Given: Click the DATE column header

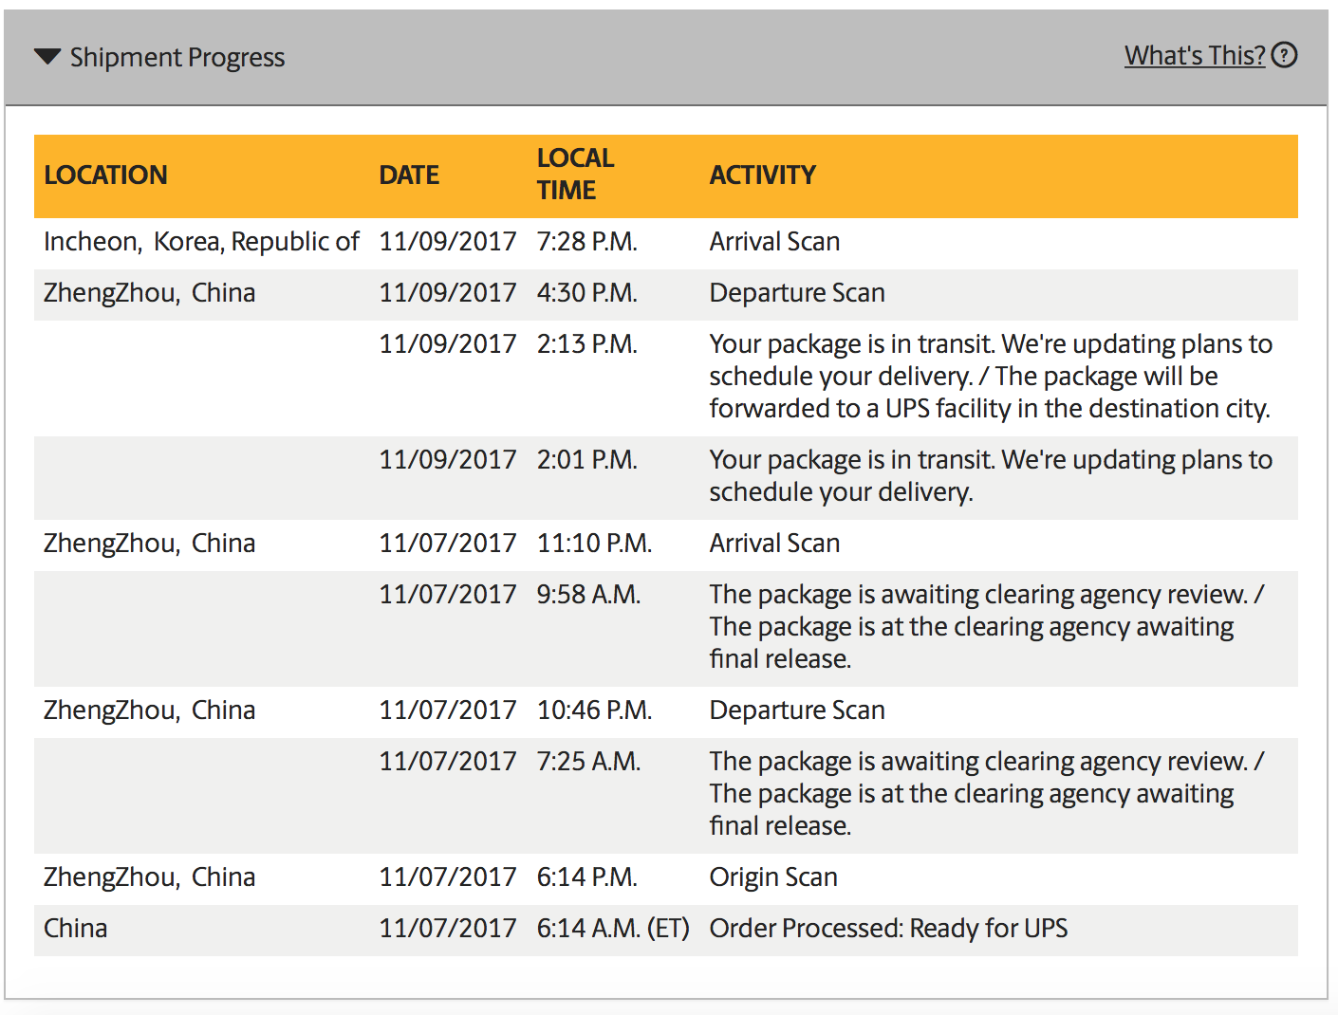Looking at the screenshot, I should coord(409,175).
